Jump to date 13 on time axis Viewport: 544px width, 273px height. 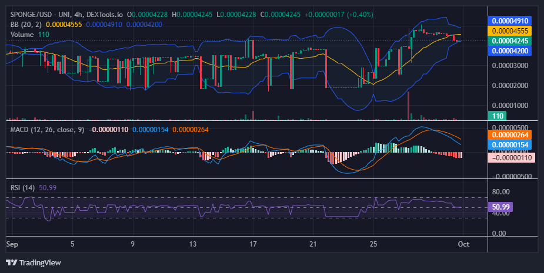192,244
